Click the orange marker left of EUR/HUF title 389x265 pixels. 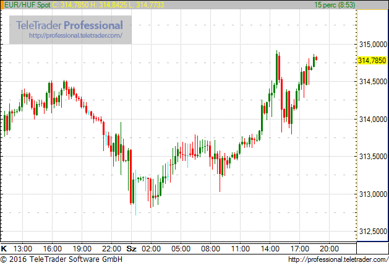tap(2, 5)
